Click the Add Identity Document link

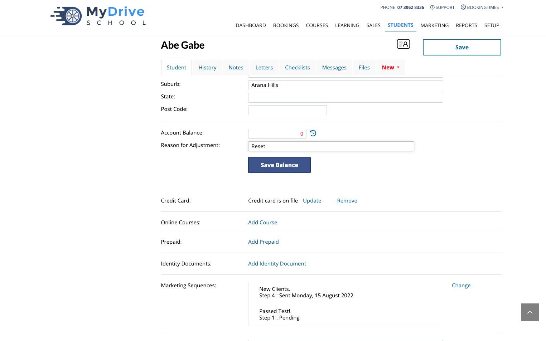(x=277, y=264)
